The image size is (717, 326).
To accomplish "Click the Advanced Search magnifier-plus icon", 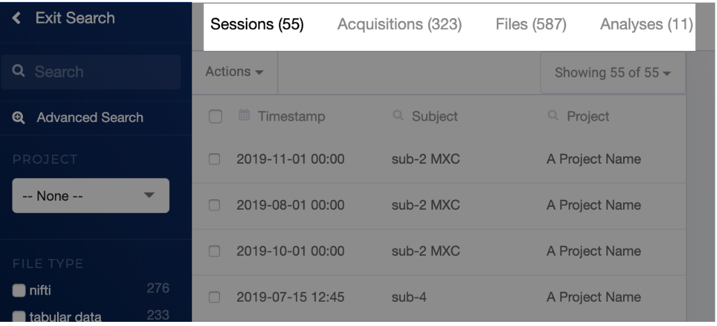I will point(19,118).
